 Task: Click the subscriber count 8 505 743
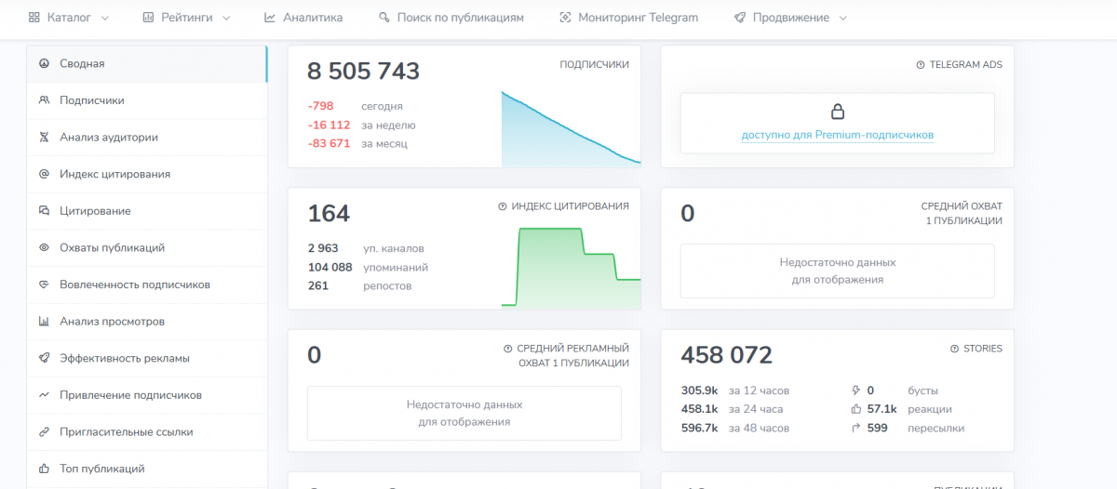[x=363, y=72]
